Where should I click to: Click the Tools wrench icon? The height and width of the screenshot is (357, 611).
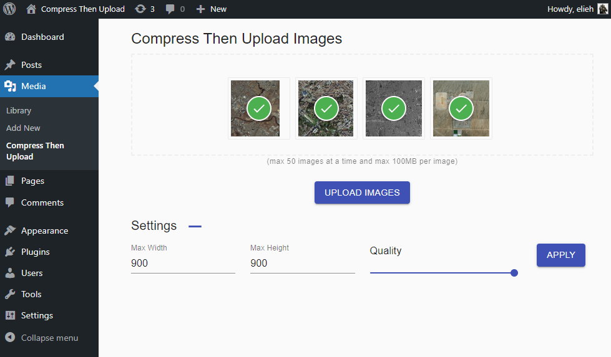(x=10, y=294)
